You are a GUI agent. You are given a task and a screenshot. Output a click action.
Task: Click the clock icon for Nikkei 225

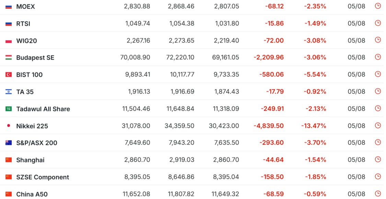(378, 126)
